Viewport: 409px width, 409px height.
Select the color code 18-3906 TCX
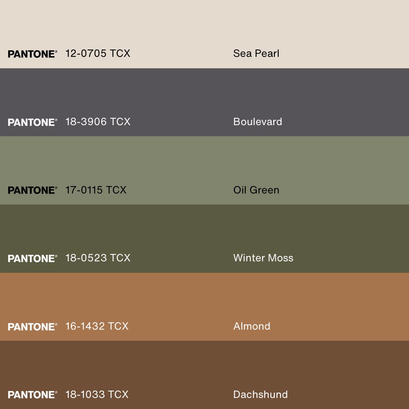pyautogui.click(x=98, y=122)
